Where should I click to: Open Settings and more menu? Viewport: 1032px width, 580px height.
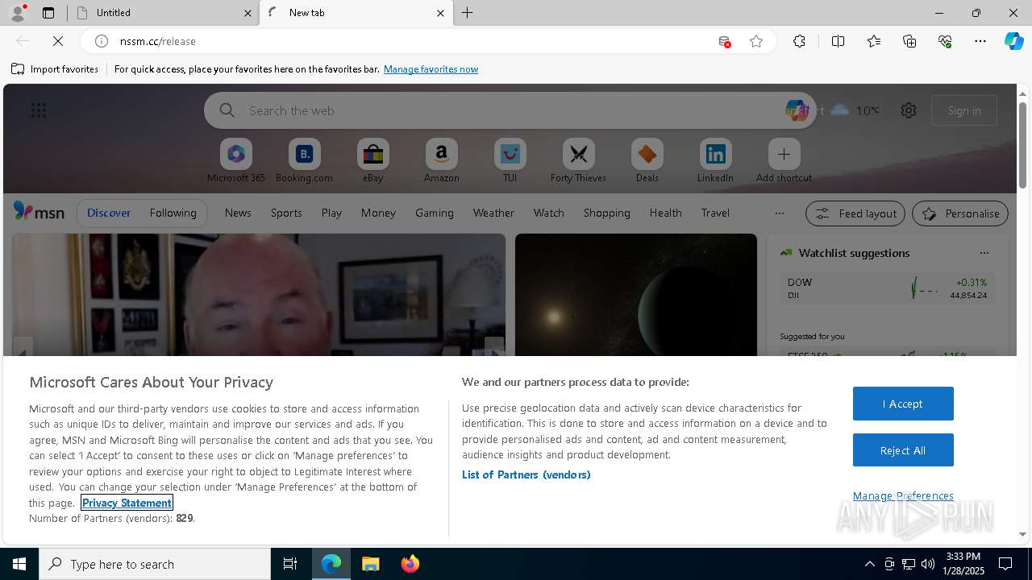tap(980, 41)
